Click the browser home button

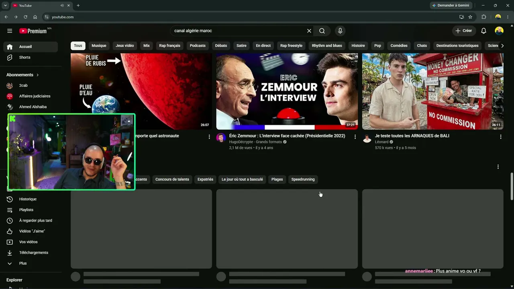tap(35, 17)
